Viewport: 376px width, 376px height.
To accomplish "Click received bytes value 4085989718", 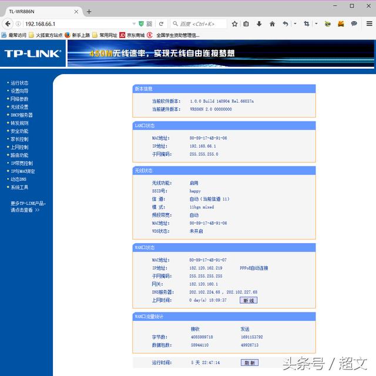I will [202, 337].
